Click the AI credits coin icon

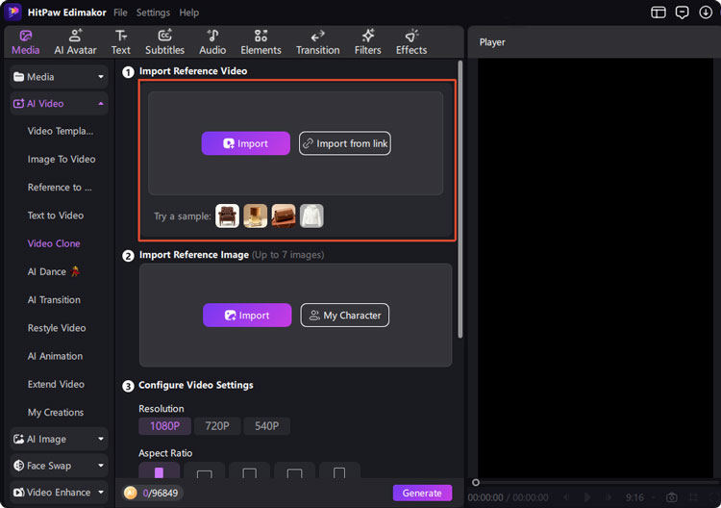tap(131, 493)
